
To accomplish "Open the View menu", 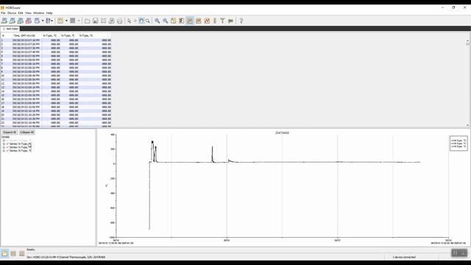I will coord(28,13).
